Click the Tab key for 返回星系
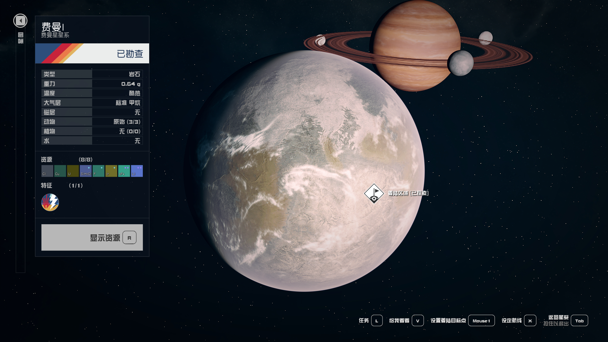This screenshot has width=608, height=342. tap(579, 320)
